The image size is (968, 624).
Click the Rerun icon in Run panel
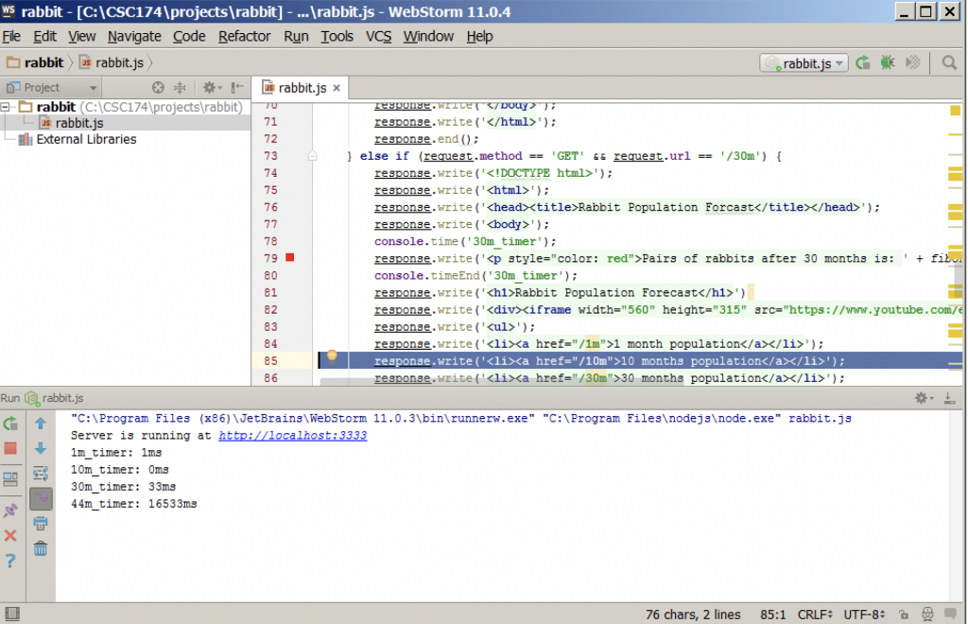pyautogui.click(x=10, y=424)
